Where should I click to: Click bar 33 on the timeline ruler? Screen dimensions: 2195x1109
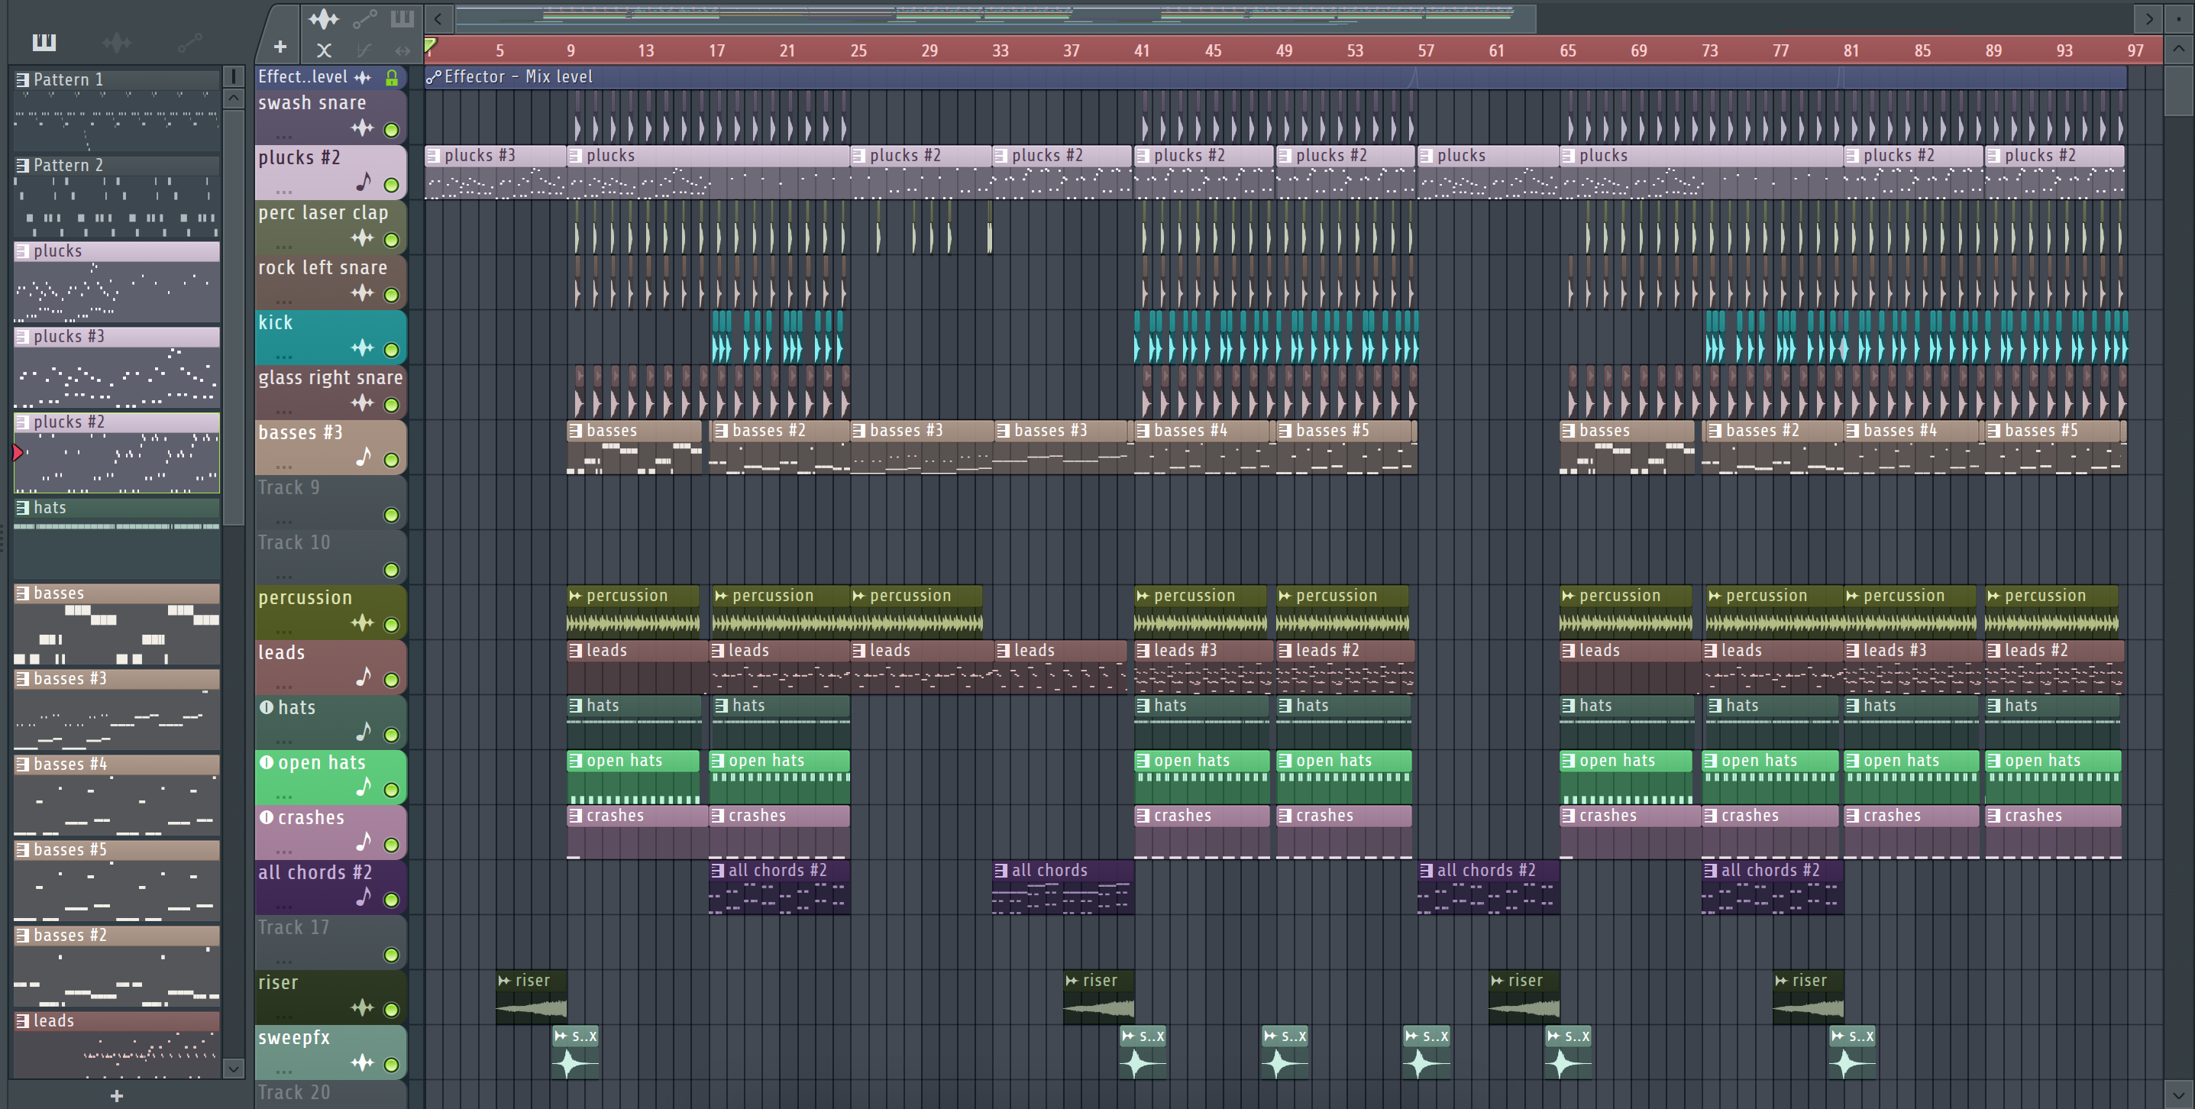1001,50
